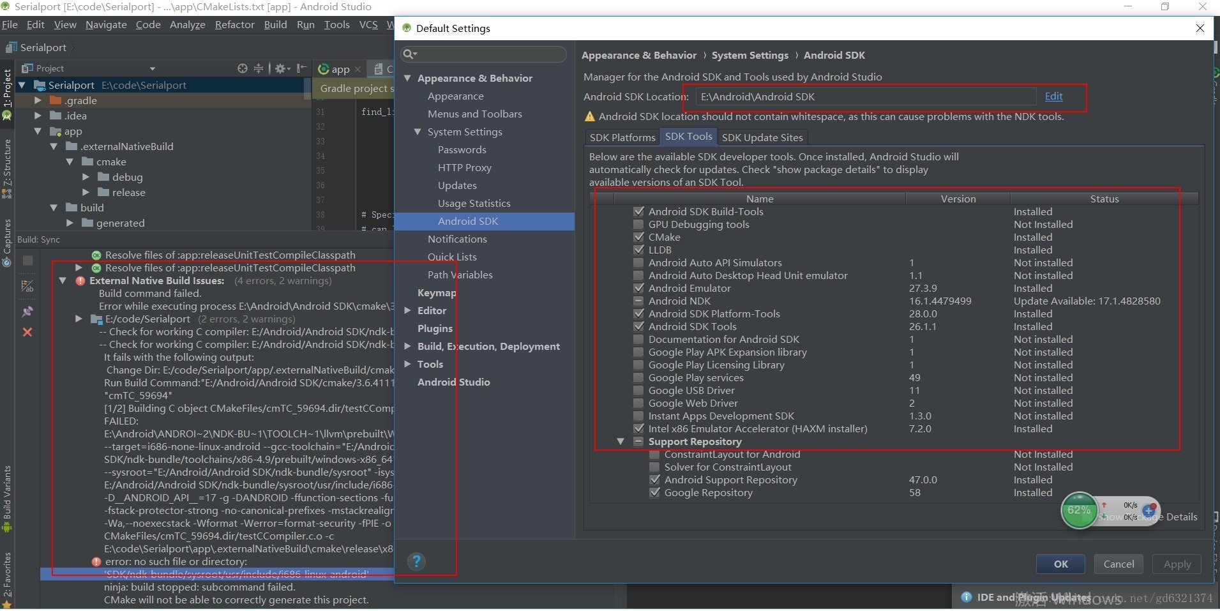Collapse System Settings subtree

[418, 132]
